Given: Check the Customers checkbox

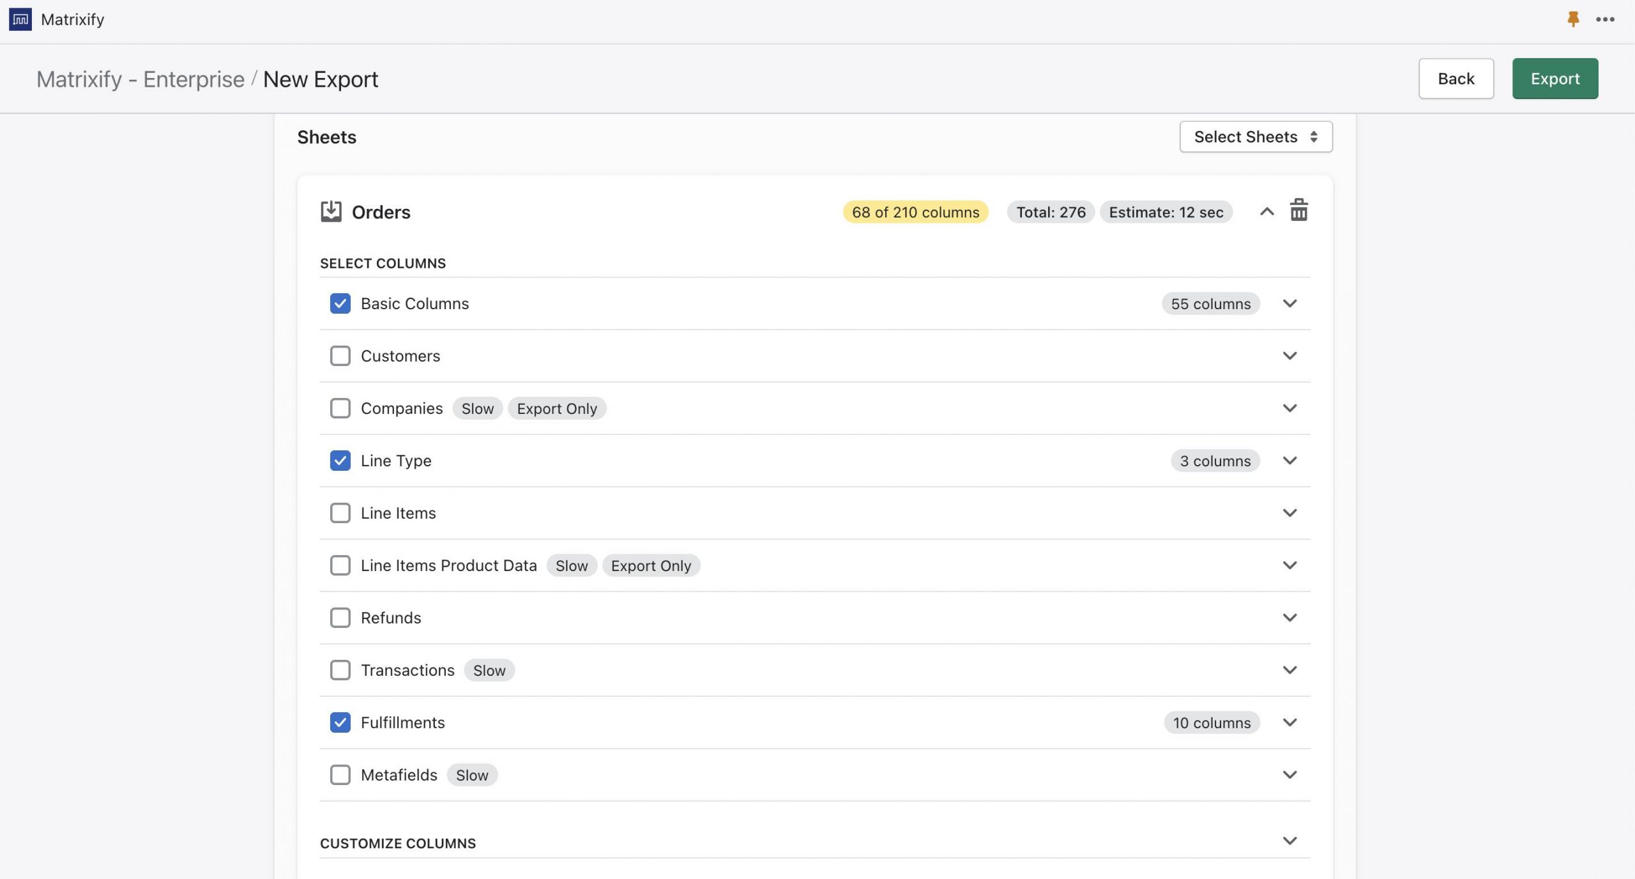Looking at the screenshot, I should click(340, 356).
